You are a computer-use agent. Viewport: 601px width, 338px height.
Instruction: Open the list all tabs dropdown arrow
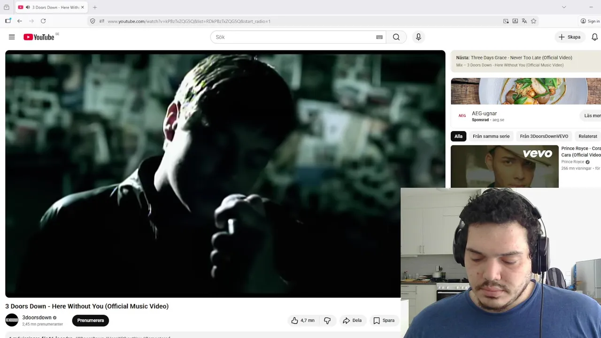[564, 7]
